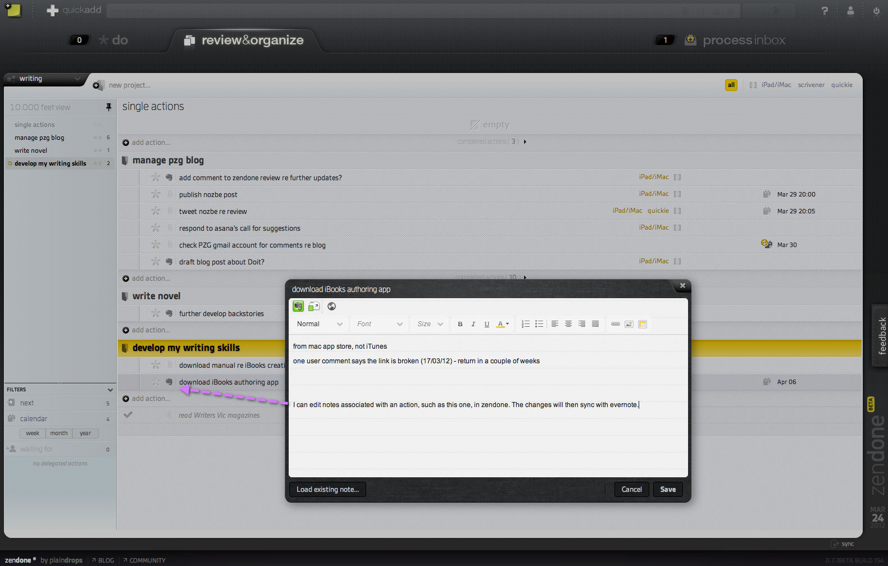888x566 pixels.
Task: Click the globe icon in note editor
Action: (x=331, y=306)
